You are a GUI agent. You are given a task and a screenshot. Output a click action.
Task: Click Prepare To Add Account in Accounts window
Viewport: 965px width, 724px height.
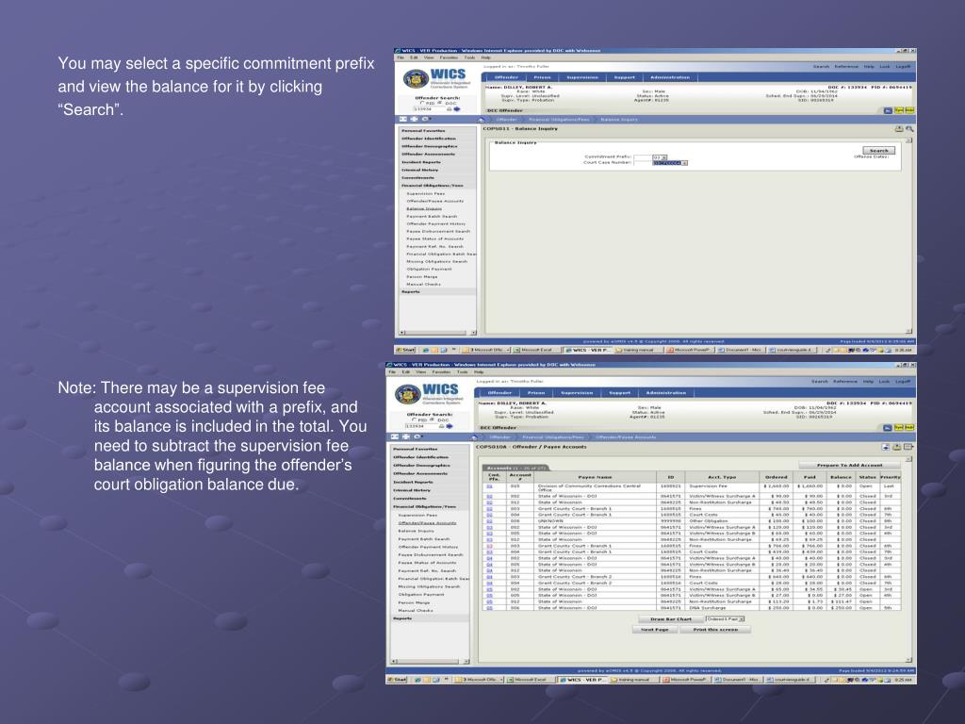click(x=849, y=465)
